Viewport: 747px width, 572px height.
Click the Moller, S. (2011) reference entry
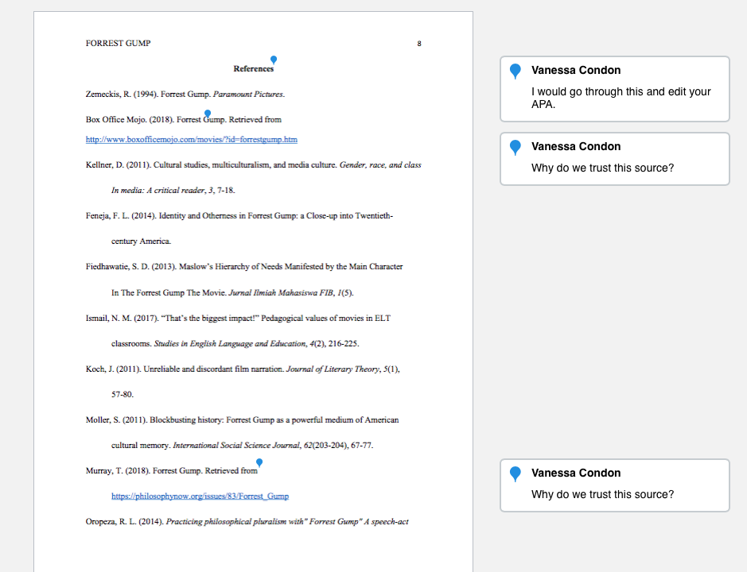point(243,432)
